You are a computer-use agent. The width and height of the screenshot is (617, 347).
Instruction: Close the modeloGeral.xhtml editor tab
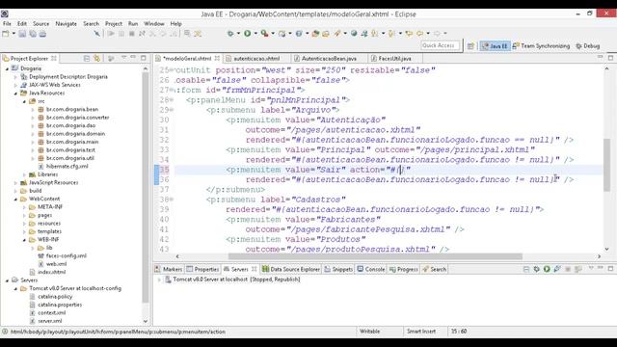click(x=217, y=58)
